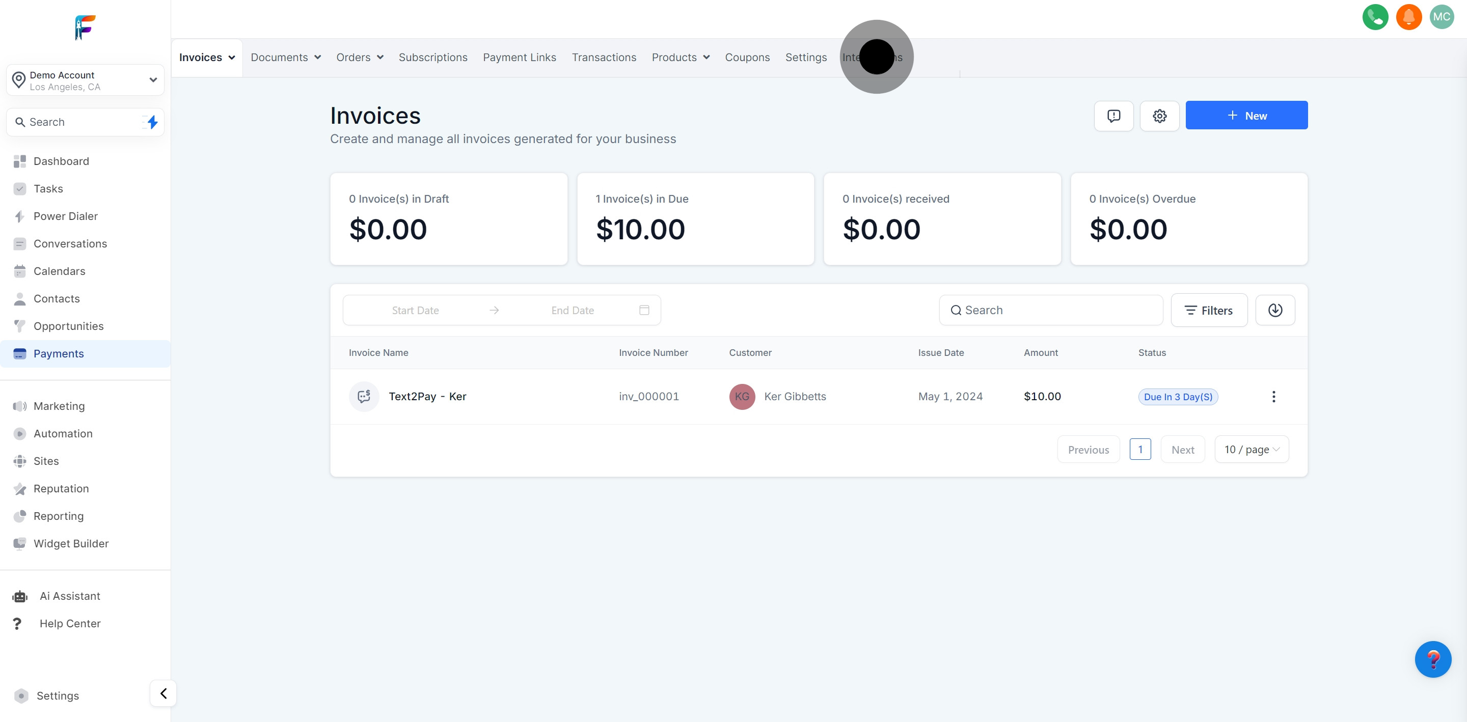Click the invoice Search input field

tap(1051, 310)
